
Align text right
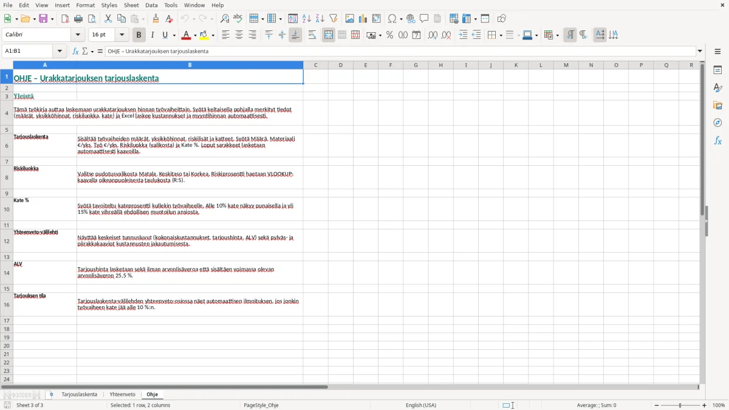(252, 35)
